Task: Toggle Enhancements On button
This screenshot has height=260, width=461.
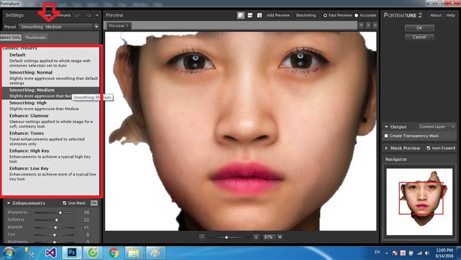Action: [x=94, y=203]
